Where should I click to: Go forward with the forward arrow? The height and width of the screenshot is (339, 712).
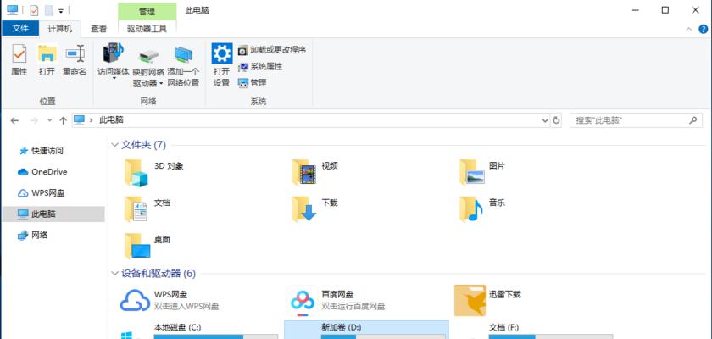(x=34, y=120)
